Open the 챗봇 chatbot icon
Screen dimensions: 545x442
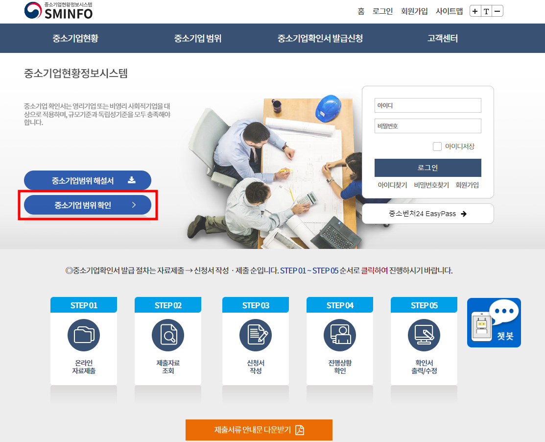point(494,322)
